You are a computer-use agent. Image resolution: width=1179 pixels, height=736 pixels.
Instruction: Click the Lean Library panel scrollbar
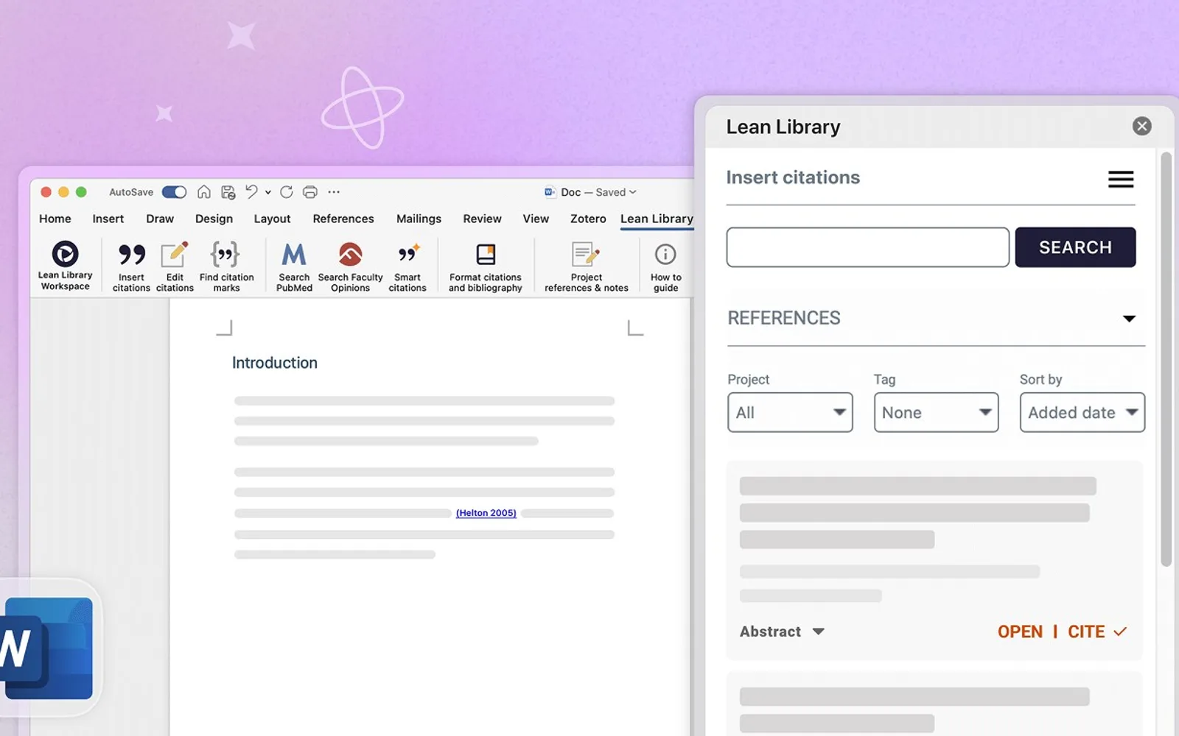pos(1166,359)
